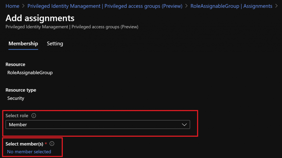Click the chevron before RoleAssignableGroup | Assignments breadcrumb
The height and width of the screenshot is (158, 282).
click(x=186, y=6)
